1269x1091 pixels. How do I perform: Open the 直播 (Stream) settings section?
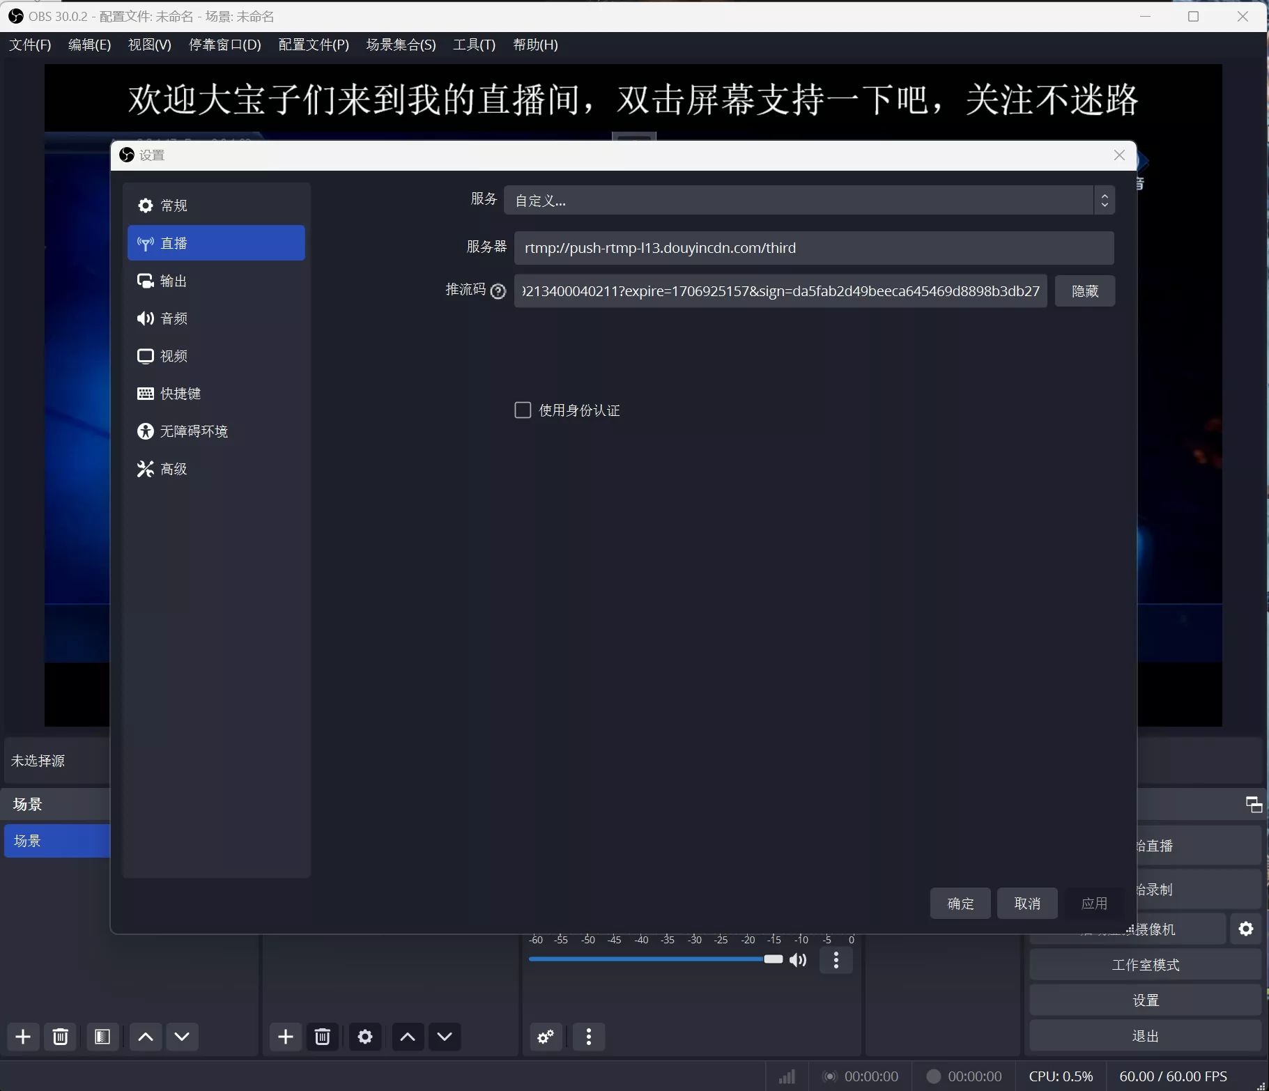coord(216,243)
